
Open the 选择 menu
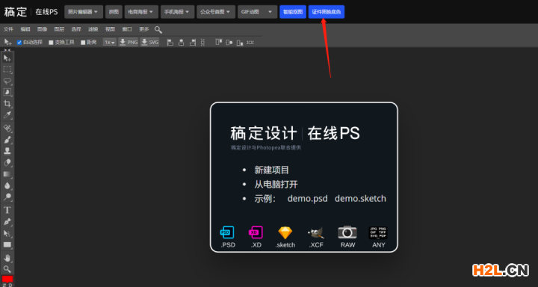[76, 30]
